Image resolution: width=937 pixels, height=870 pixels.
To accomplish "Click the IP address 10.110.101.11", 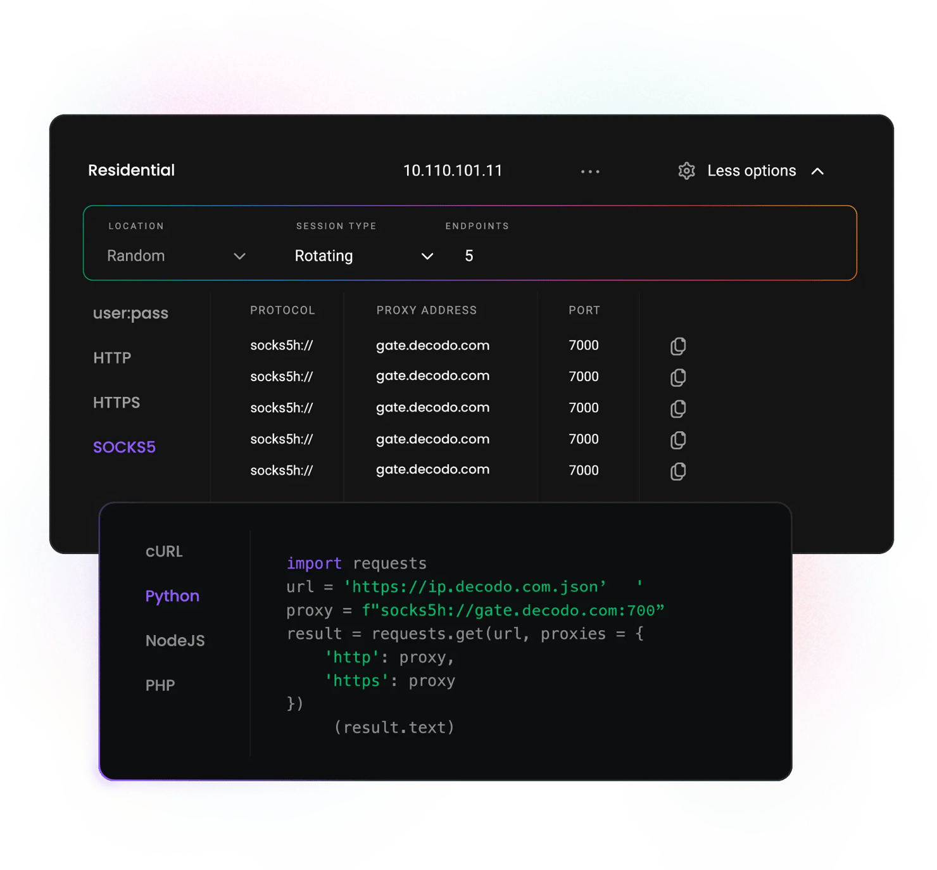I will tap(453, 171).
